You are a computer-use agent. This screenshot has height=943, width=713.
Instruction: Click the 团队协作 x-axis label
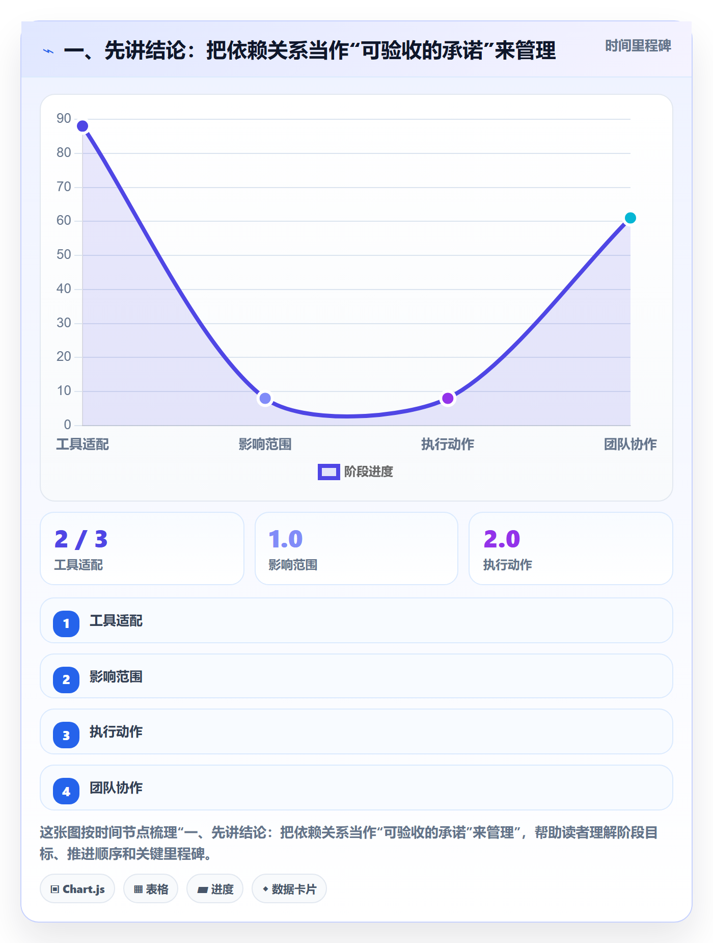(x=630, y=444)
